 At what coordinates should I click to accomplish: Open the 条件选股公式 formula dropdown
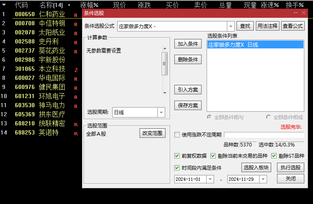point(231,26)
